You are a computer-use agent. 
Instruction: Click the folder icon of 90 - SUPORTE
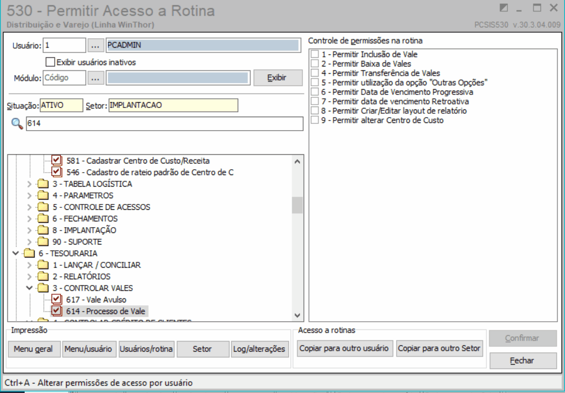43,242
